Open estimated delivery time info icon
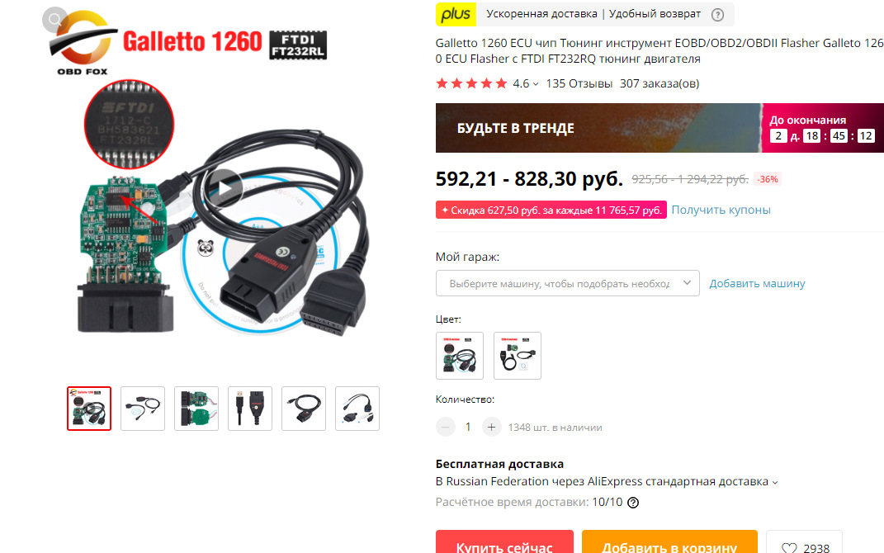The width and height of the screenshot is (884, 553). tap(633, 503)
